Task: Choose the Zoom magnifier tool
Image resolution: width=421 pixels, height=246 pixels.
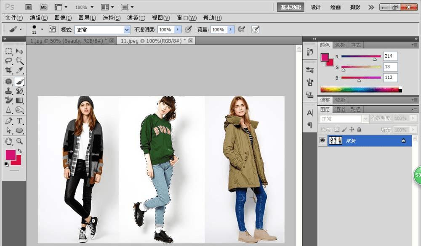Action: (19, 141)
